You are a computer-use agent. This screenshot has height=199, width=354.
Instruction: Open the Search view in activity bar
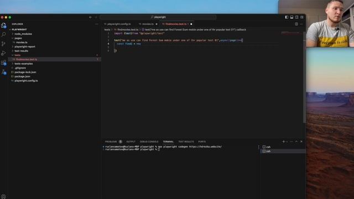(3, 34)
